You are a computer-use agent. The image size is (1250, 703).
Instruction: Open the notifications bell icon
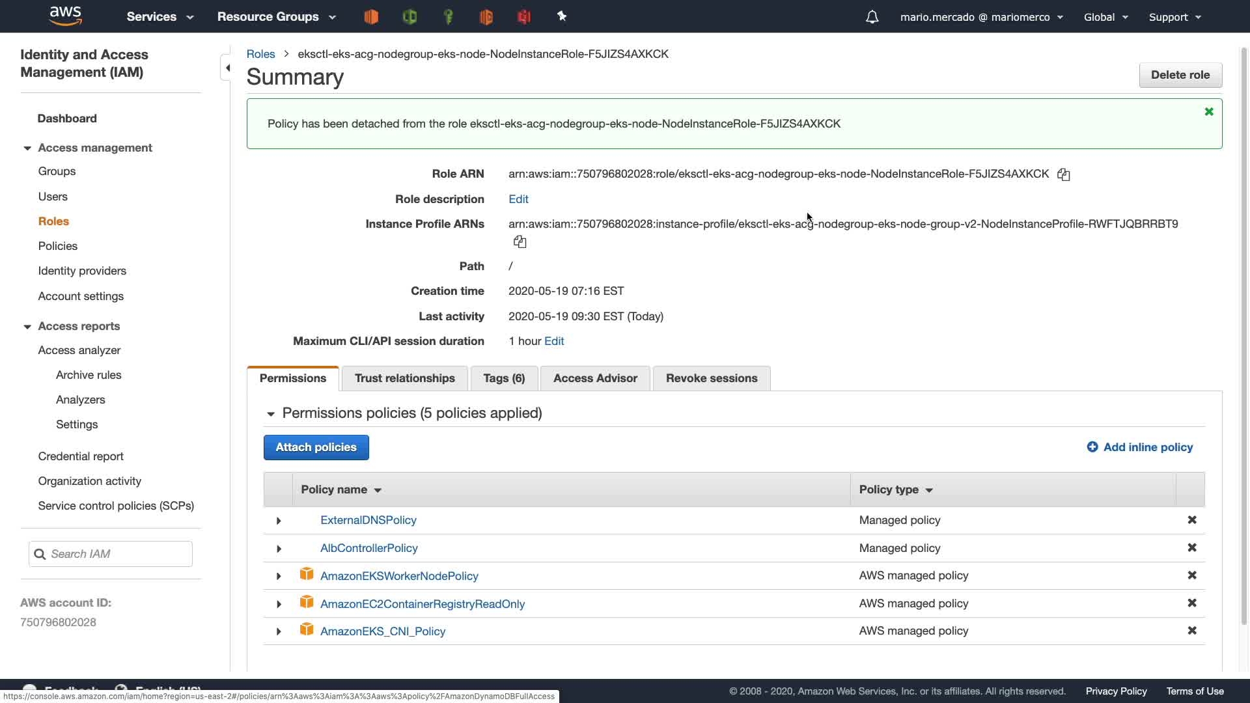[x=872, y=17]
